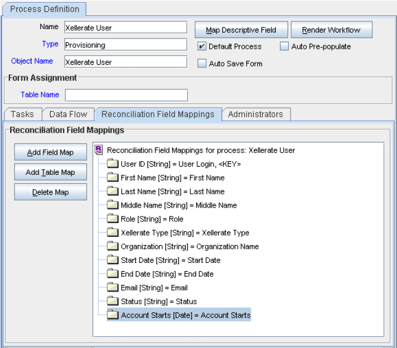Click folder icon beside Account Starts mapping
The height and width of the screenshot is (348, 397).
click(112, 315)
